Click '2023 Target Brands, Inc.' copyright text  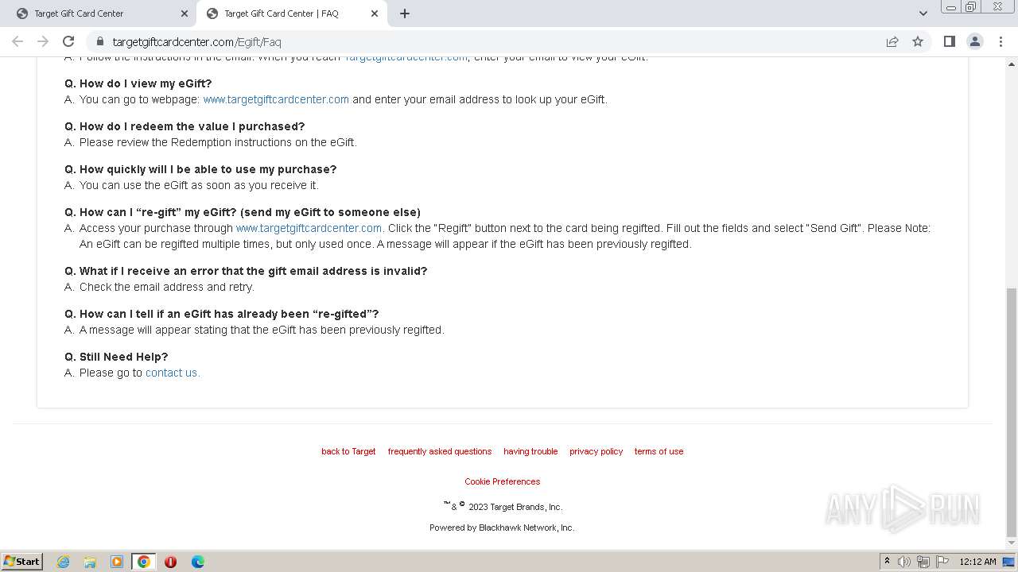(x=515, y=507)
